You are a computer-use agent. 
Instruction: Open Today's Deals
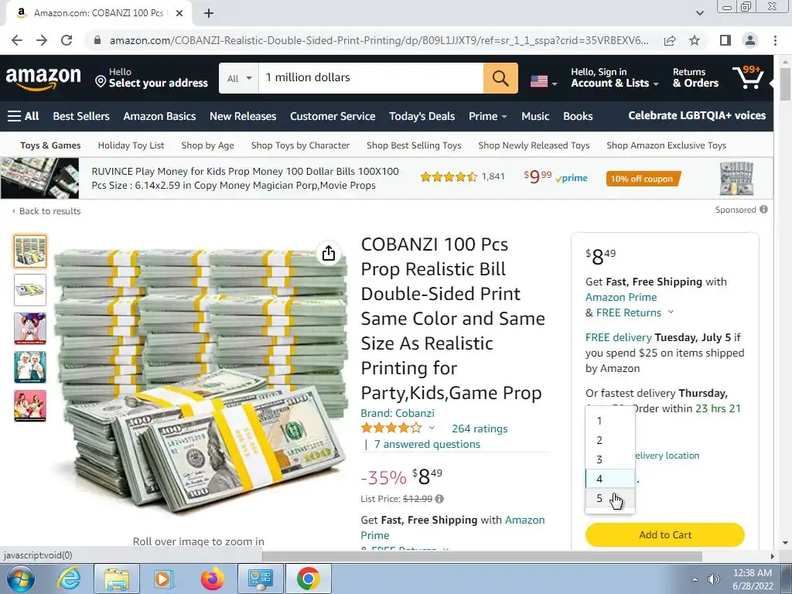tap(422, 116)
